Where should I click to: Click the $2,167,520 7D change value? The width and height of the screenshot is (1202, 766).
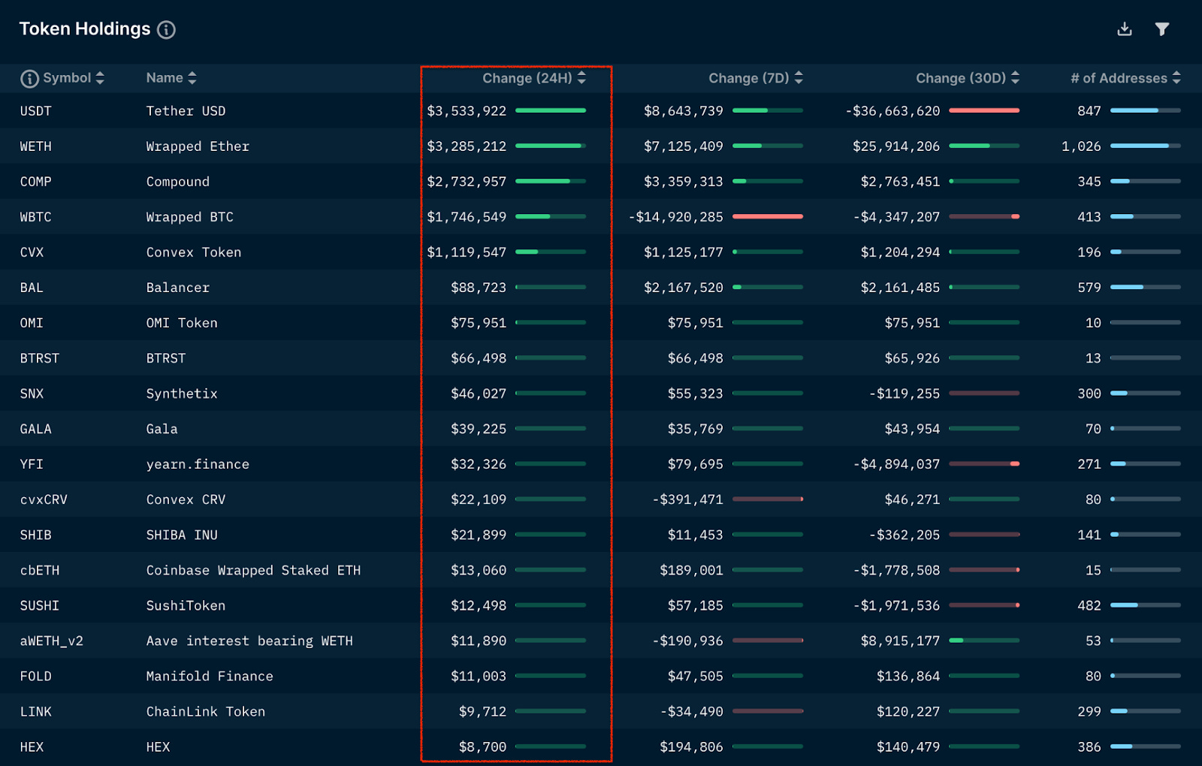tap(684, 288)
